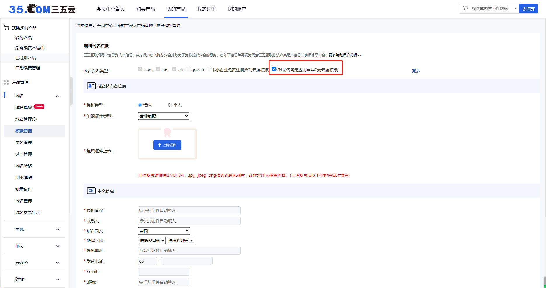
Task: Expand the 建站 sidebar section
Action: 58,280
